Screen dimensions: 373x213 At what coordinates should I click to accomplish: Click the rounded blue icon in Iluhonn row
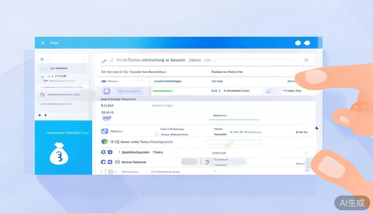104,131
